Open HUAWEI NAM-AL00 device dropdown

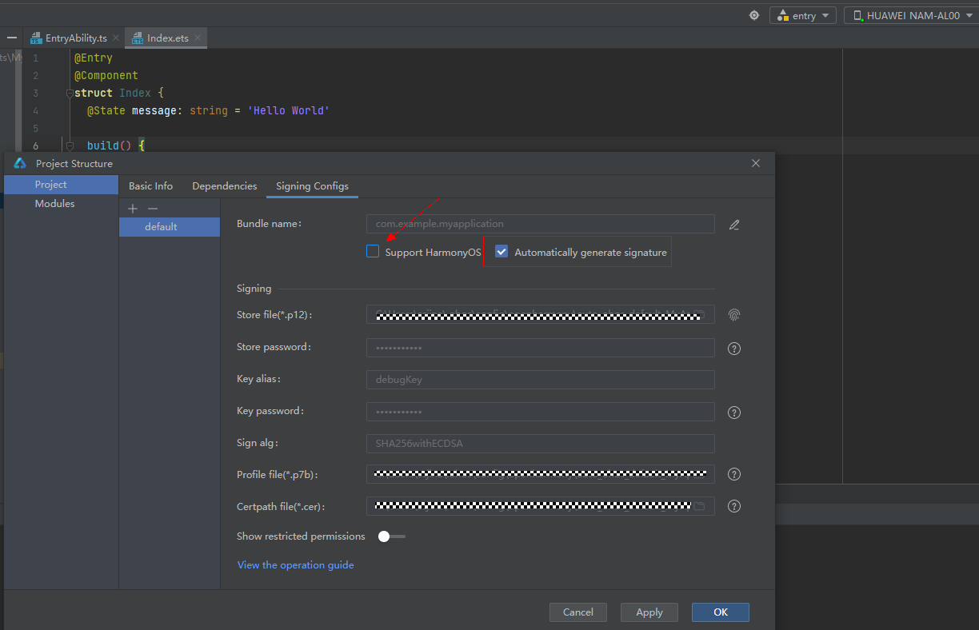[911, 15]
